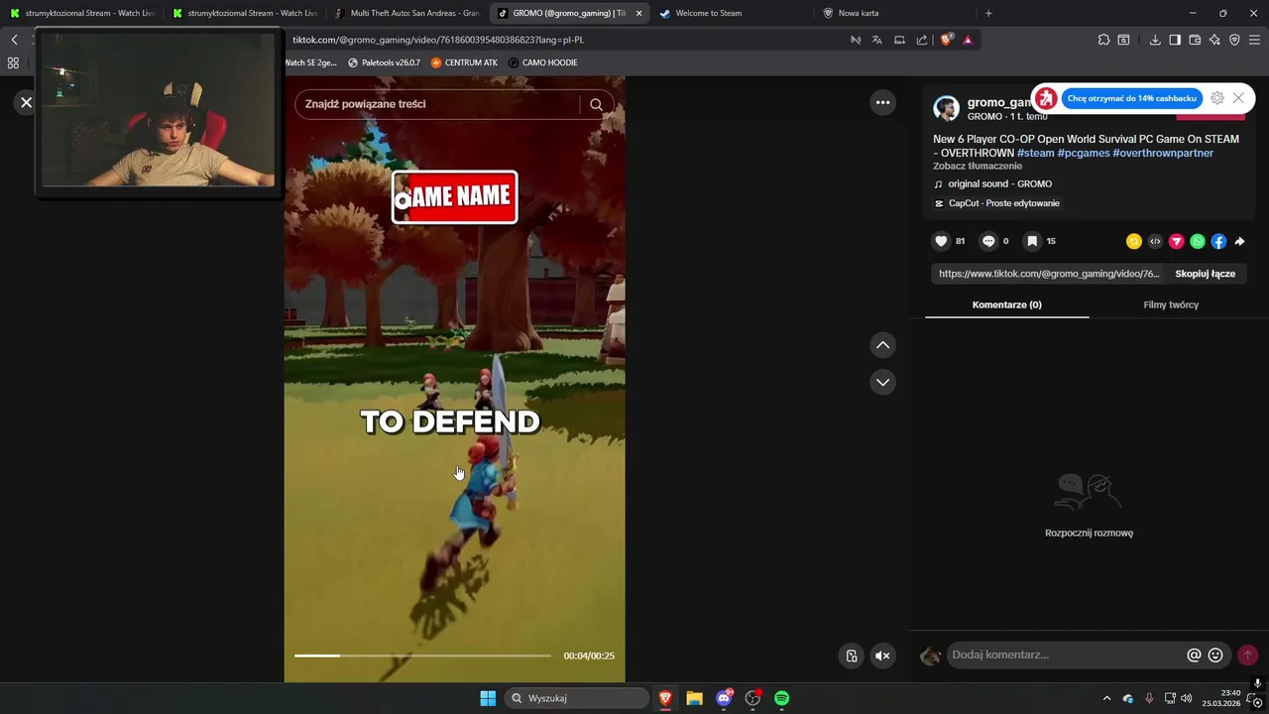Click 'Zobacz tłumaczenie' translation link
The width and height of the screenshot is (1269, 714).
[978, 167]
